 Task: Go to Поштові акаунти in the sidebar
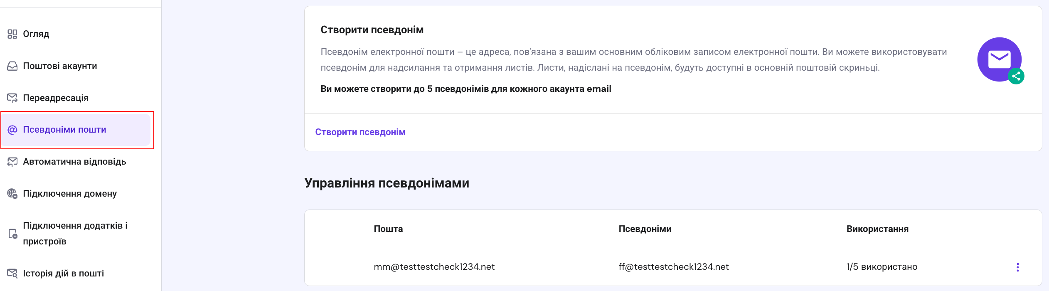[60, 66]
